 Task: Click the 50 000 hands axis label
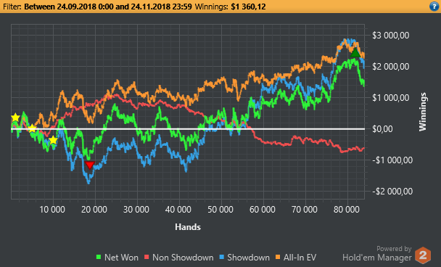pyautogui.click(x=220, y=210)
